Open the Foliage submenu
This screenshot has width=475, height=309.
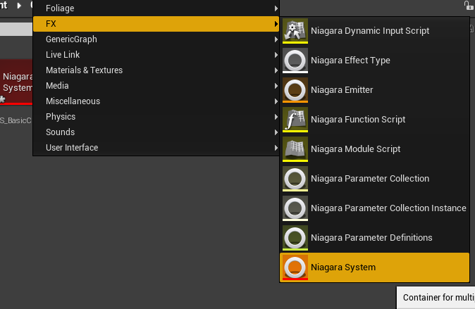(x=156, y=8)
